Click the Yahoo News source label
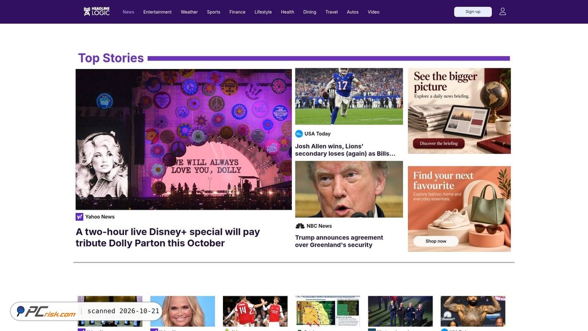 pyautogui.click(x=100, y=217)
